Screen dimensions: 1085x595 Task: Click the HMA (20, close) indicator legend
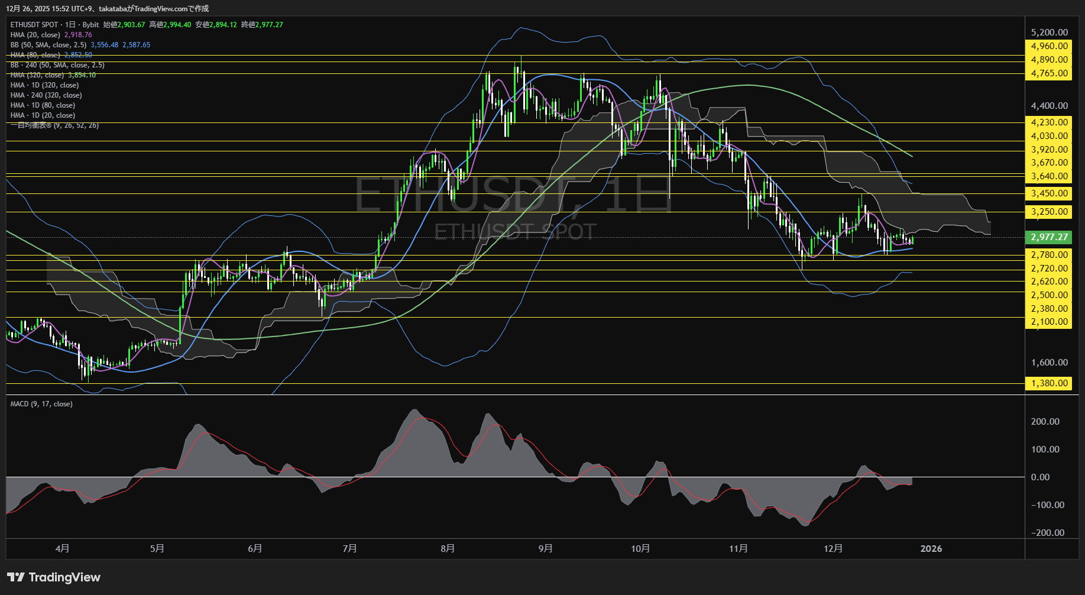tap(35, 35)
